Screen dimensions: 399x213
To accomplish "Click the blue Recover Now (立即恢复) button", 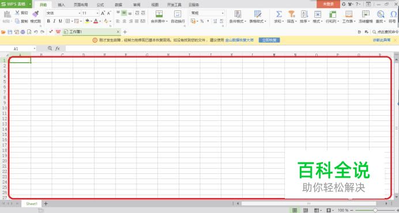I will [x=269, y=40].
